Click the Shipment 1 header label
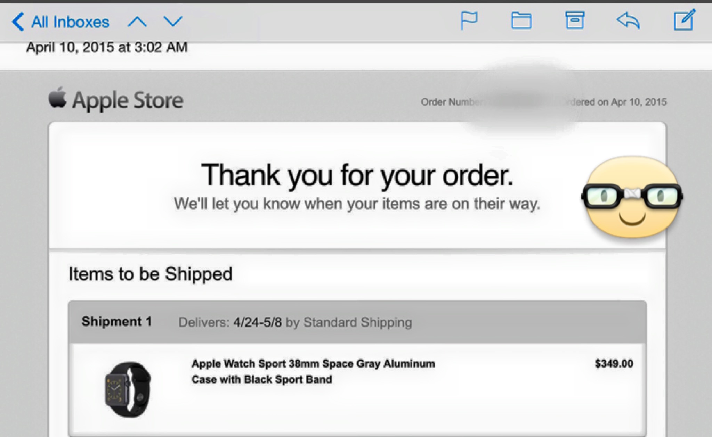This screenshot has width=712, height=437. pos(116,321)
